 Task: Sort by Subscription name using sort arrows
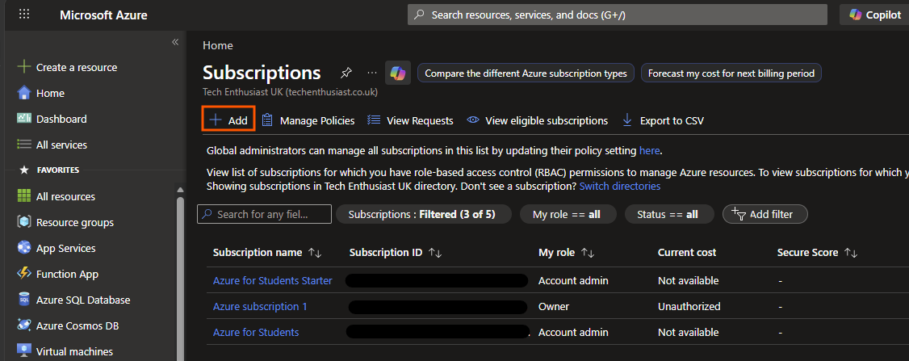(x=315, y=253)
